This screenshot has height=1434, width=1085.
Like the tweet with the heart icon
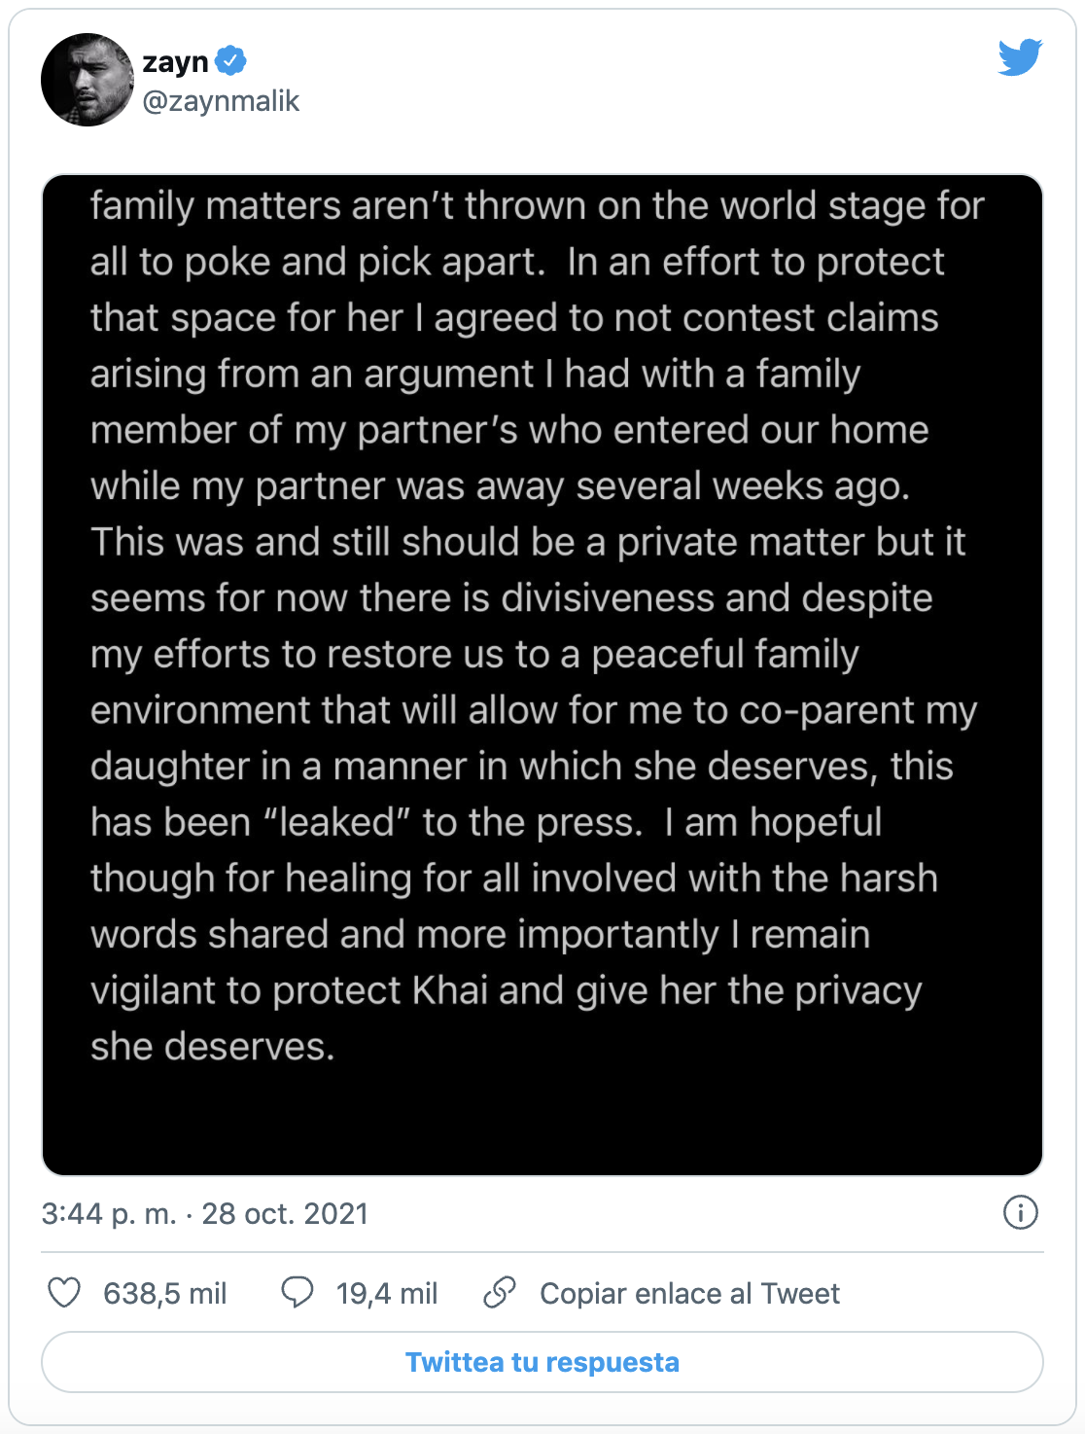click(64, 1292)
